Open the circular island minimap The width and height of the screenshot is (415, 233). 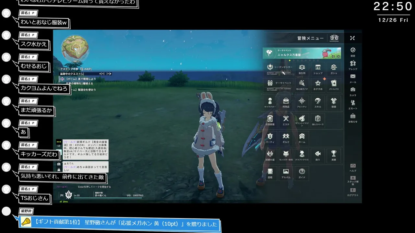point(75,48)
